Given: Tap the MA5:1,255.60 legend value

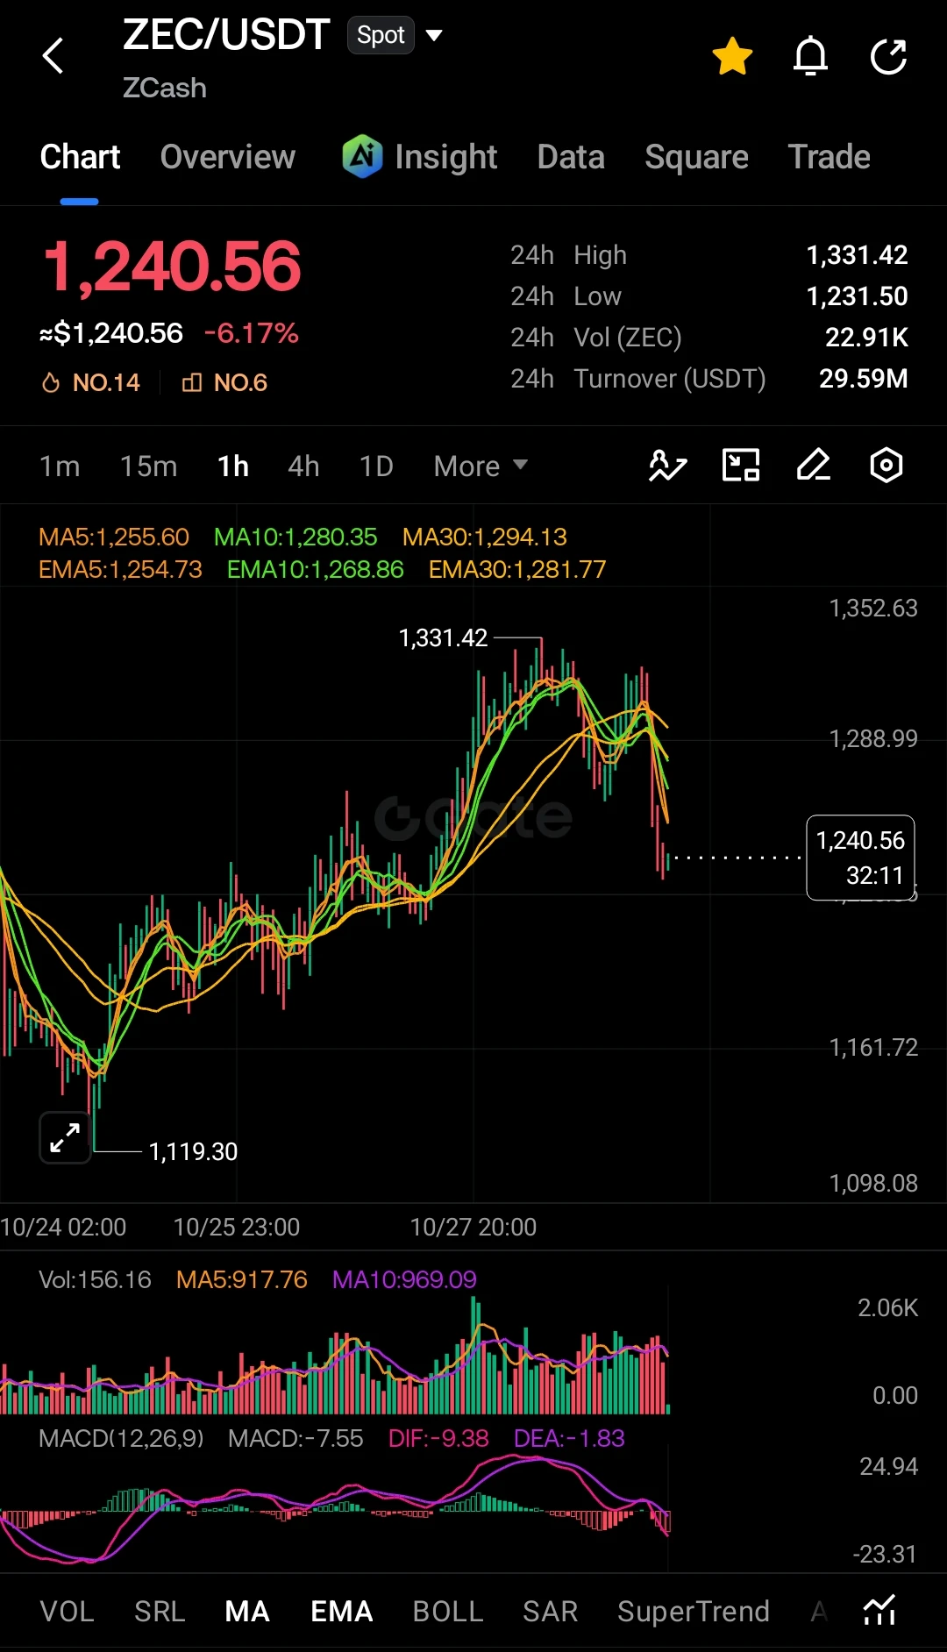Looking at the screenshot, I should (x=114, y=537).
